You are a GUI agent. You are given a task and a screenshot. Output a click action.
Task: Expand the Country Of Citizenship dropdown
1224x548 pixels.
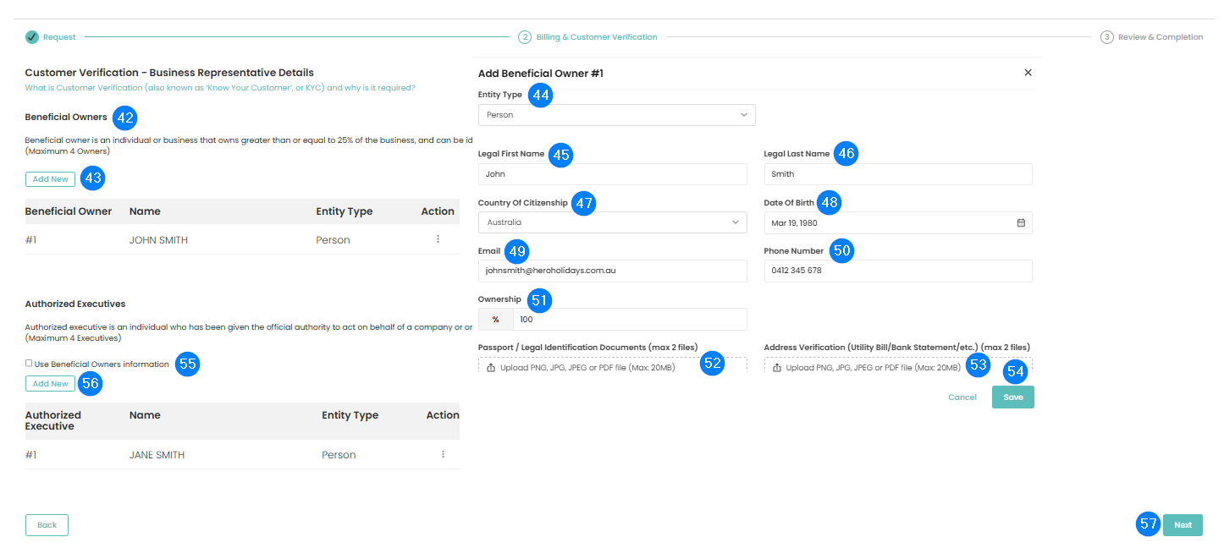(612, 222)
